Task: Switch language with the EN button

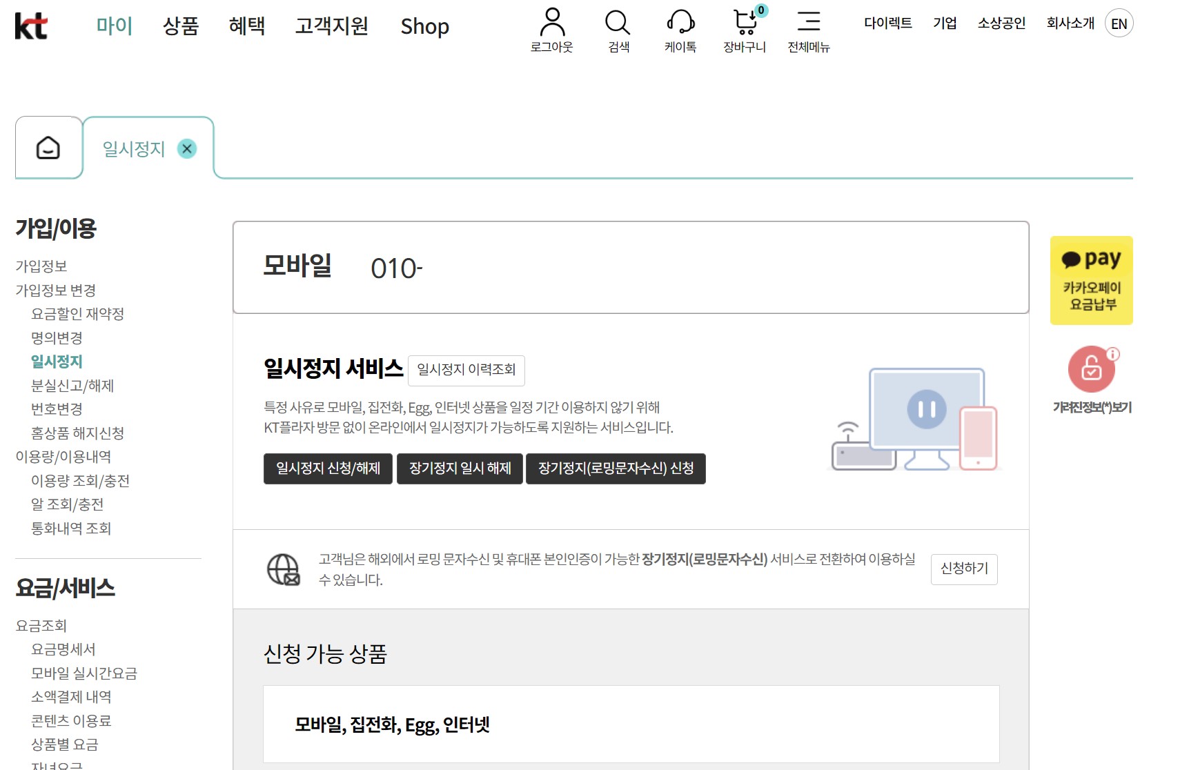Action: 1119,23
